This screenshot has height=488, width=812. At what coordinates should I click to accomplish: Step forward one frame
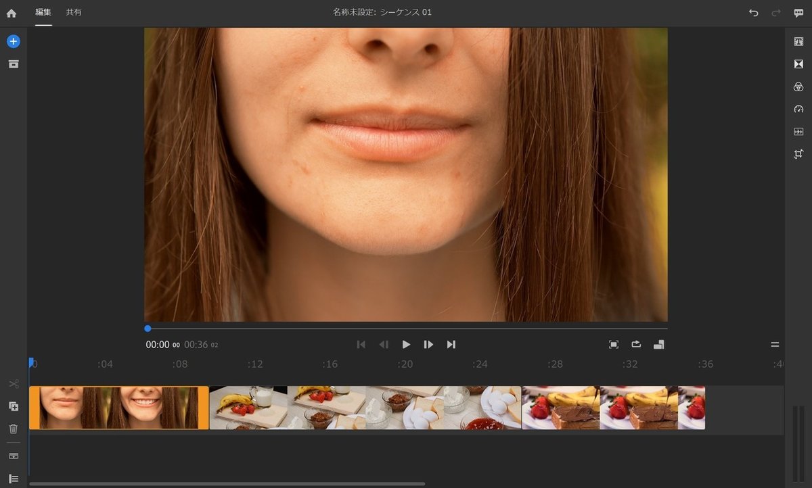(428, 345)
